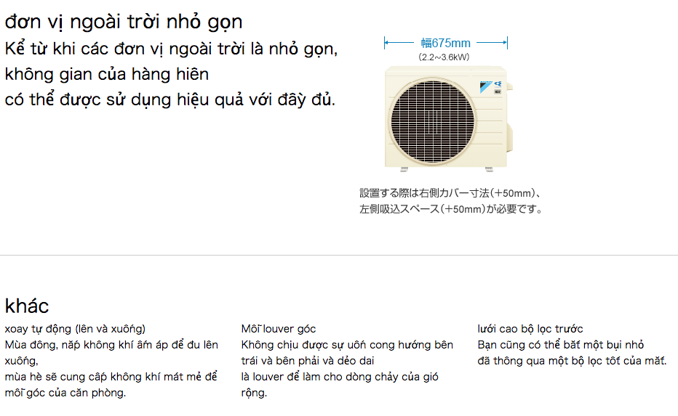678x416 pixels.
Task: Click the 'đơn vị ngoài trời nhỏ gọn' heading
Action: coord(124,22)
